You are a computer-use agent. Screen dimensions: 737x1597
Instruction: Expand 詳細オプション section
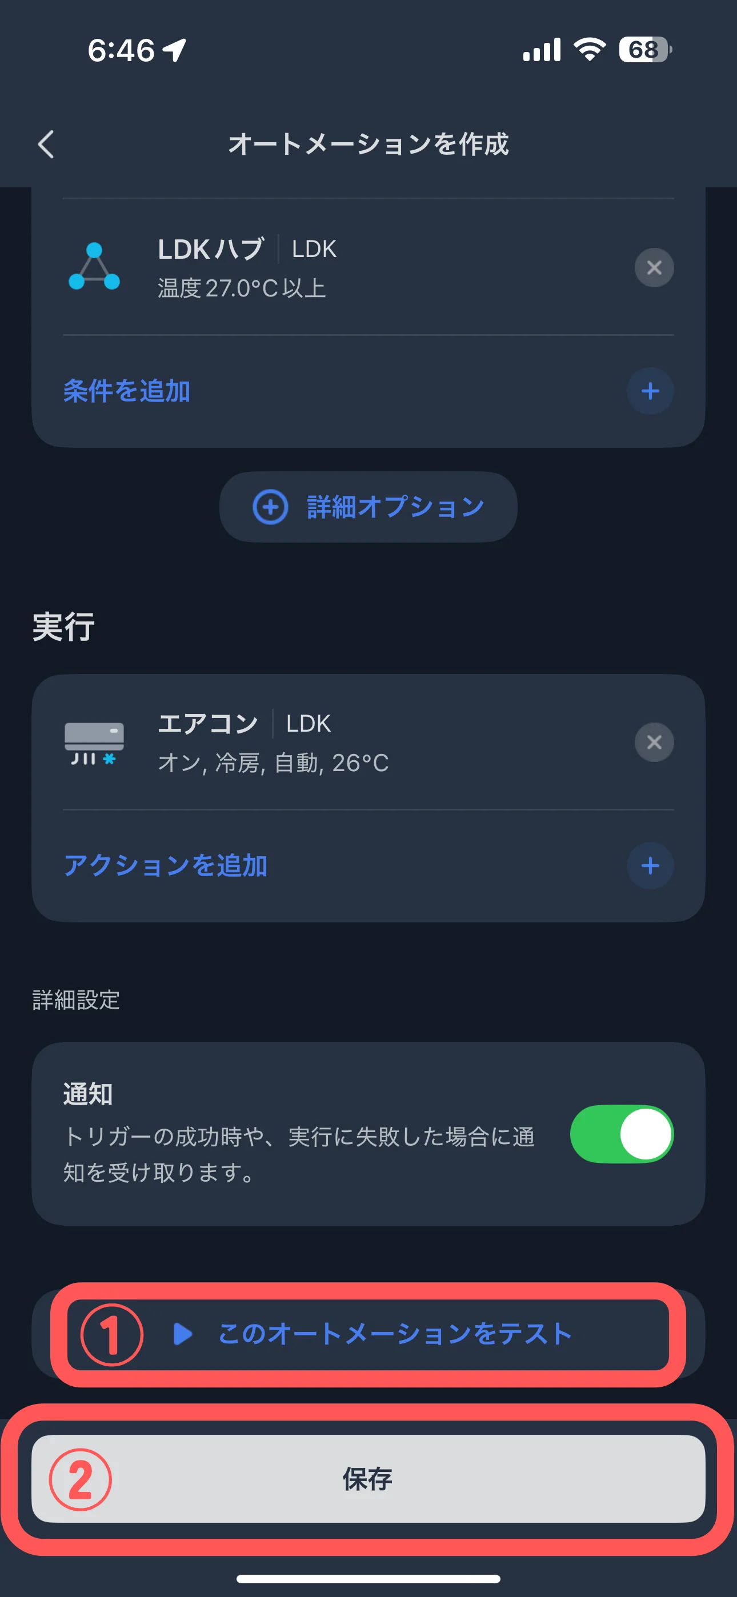(x=368, y=507)
